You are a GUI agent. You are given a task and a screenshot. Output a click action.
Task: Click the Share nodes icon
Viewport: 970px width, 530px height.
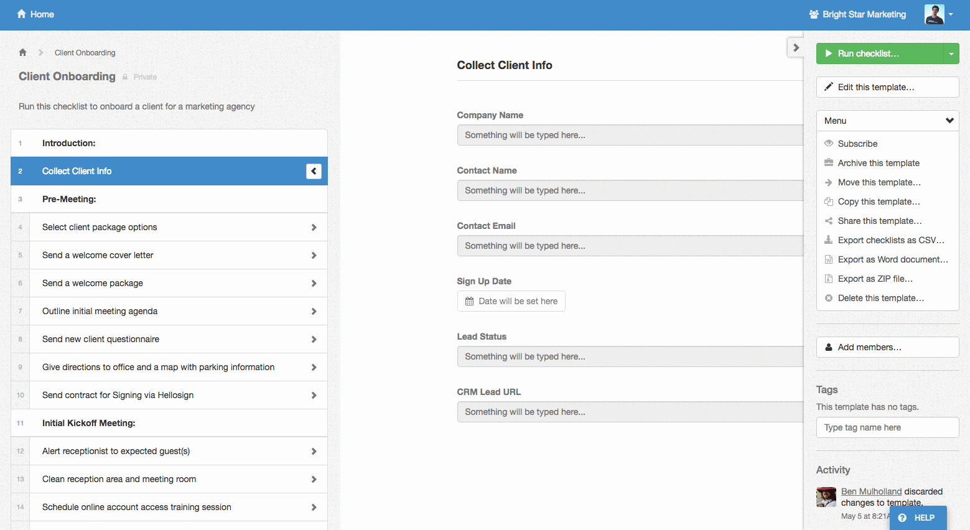point(829,221)
